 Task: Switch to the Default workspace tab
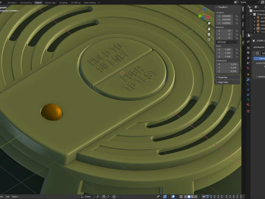point(38,3)
